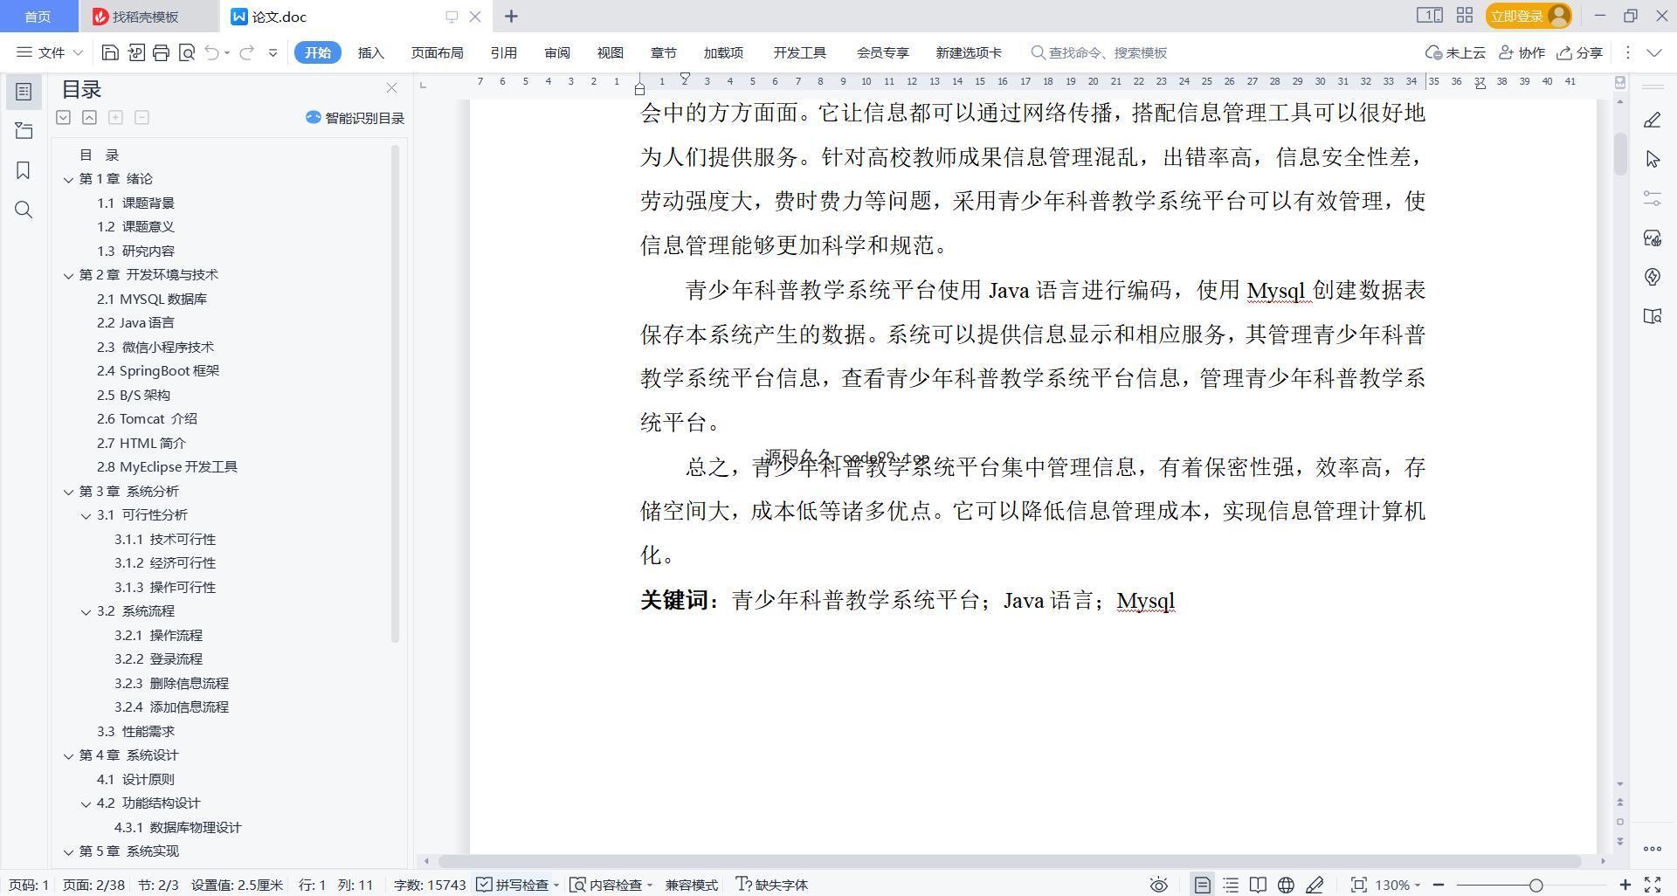Screen dimensions: 1677x896
Task: Click the Undo arrow icon
Action: pyautogui.click(x=211, y=52)
